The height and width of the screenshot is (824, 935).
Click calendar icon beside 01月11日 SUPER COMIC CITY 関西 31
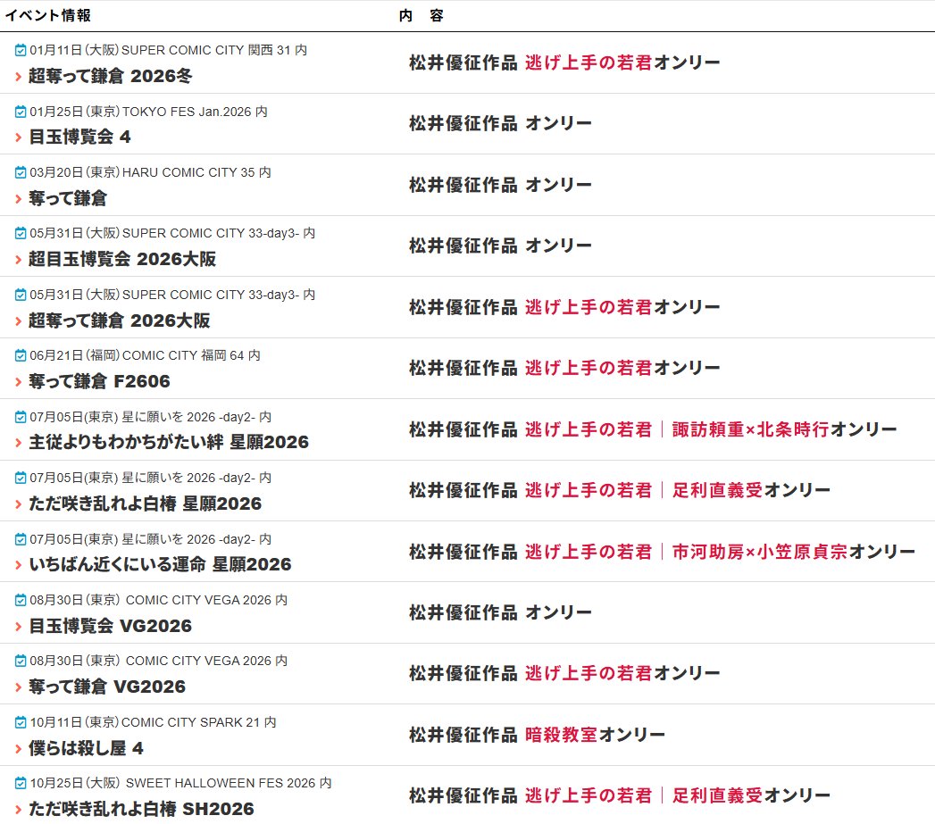point(21,50)
